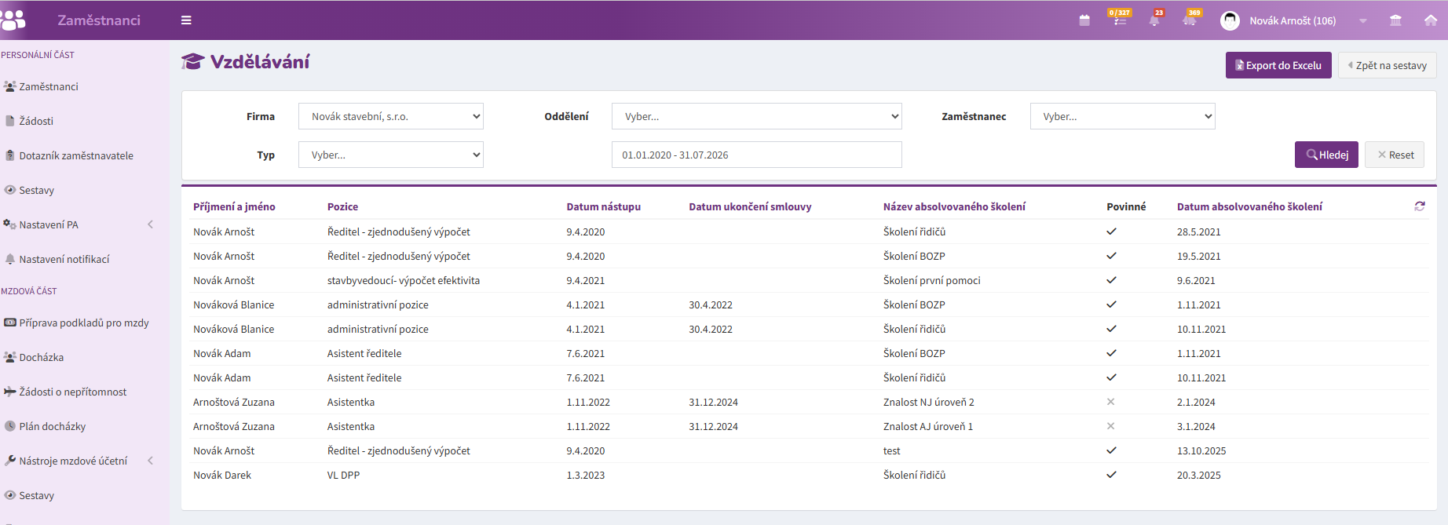Toggle the hamburger sidebar menu
Screen dimensions: 1448x525
click(x=186, y=20)
